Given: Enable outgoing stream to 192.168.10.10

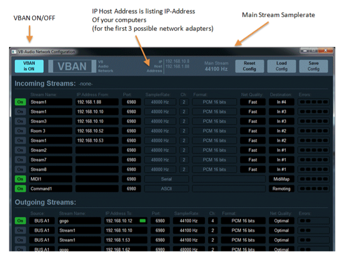Looking at the screenshot, I should point(20,230).
